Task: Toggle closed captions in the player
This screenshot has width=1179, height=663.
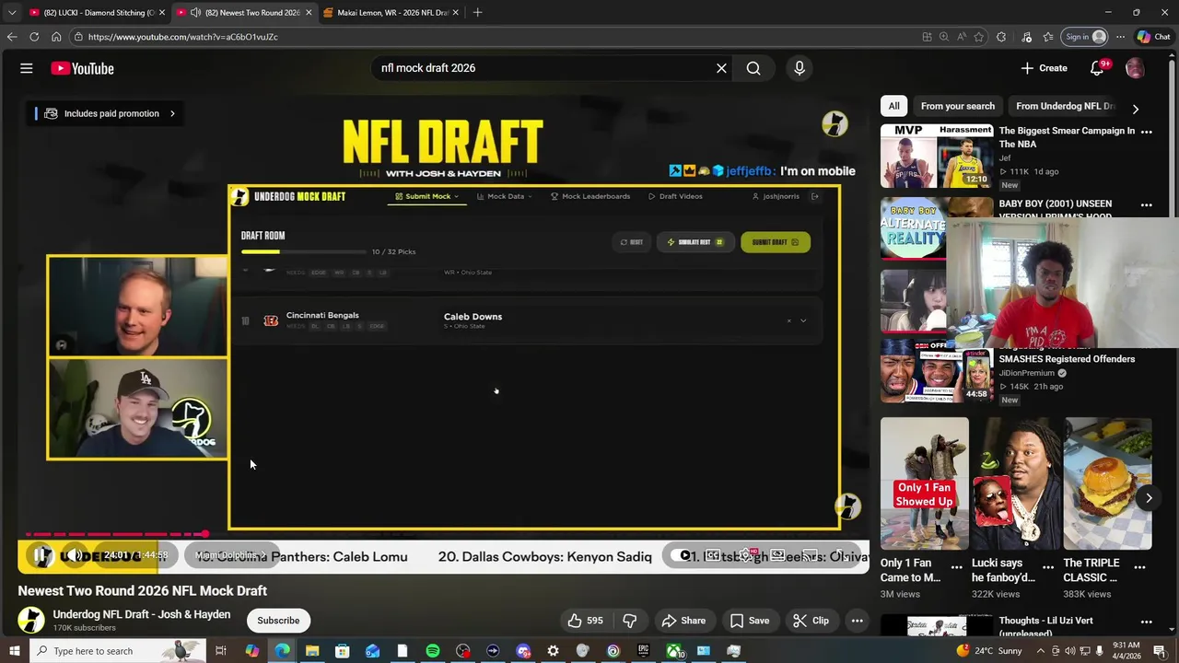Action: pos(714,555)
